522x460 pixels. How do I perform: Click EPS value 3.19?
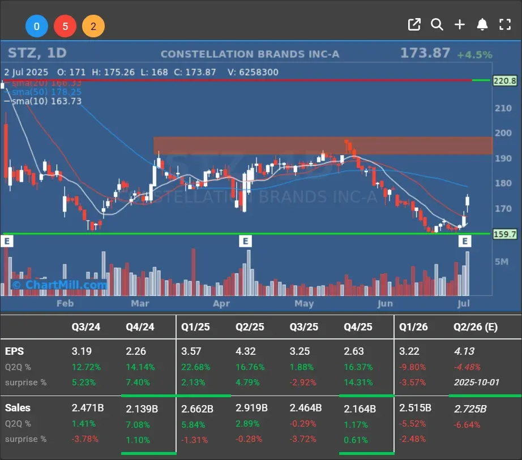(82, 351)
